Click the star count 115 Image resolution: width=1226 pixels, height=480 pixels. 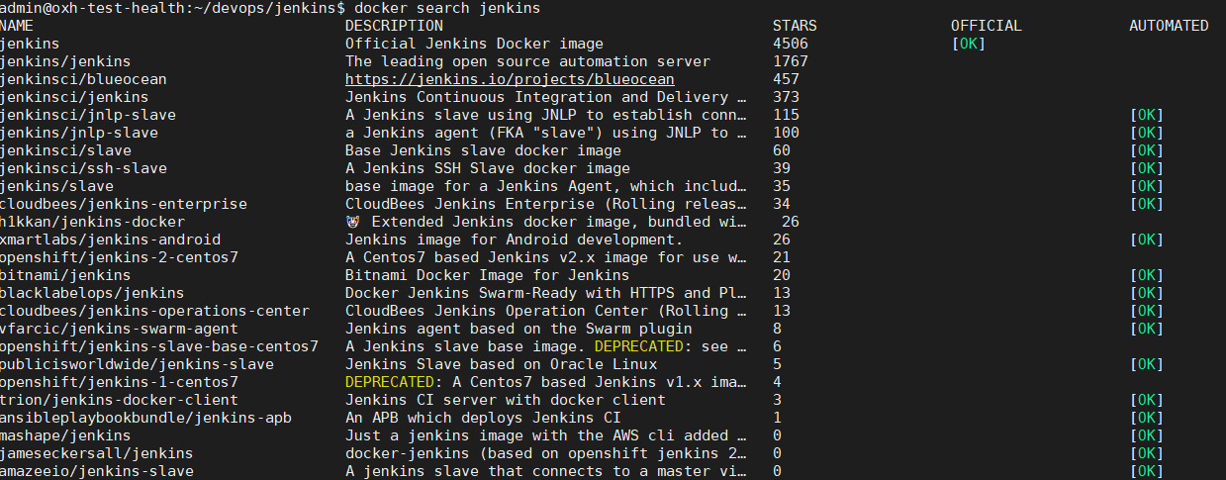(786, 115)
